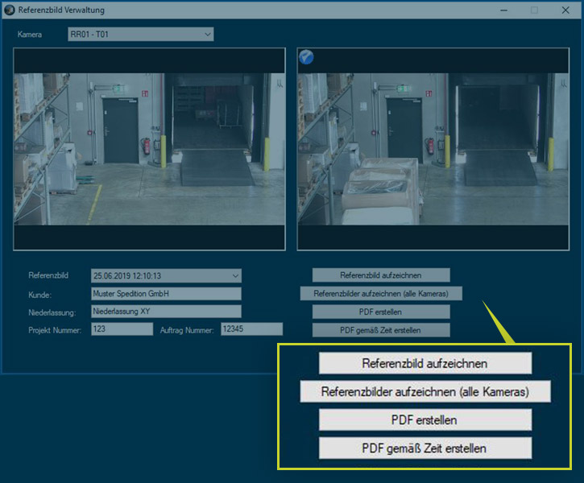Focus the Niederlassung text field
The width and height of the screenshot is (584, 483).
pyautogui.click(x=166, y=312)
